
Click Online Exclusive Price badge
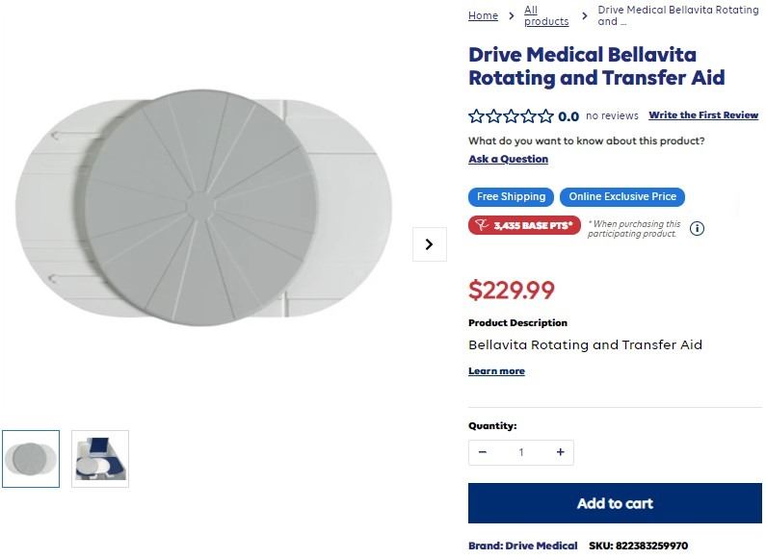pos(622,197)
